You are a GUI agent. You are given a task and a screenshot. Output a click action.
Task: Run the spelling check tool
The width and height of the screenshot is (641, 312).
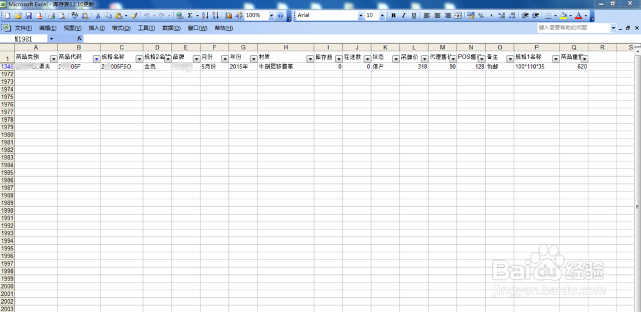coord(74,15)
